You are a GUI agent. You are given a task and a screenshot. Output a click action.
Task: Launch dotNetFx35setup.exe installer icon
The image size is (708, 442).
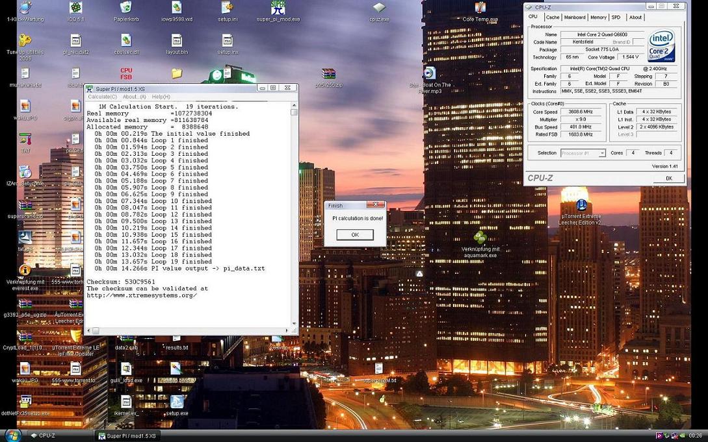[x=25, y=405]
